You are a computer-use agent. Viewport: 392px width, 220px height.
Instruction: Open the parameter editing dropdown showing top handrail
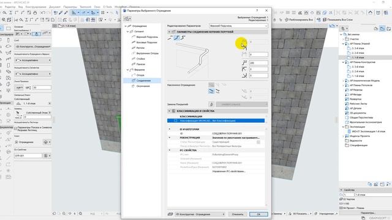coord(238,26)
